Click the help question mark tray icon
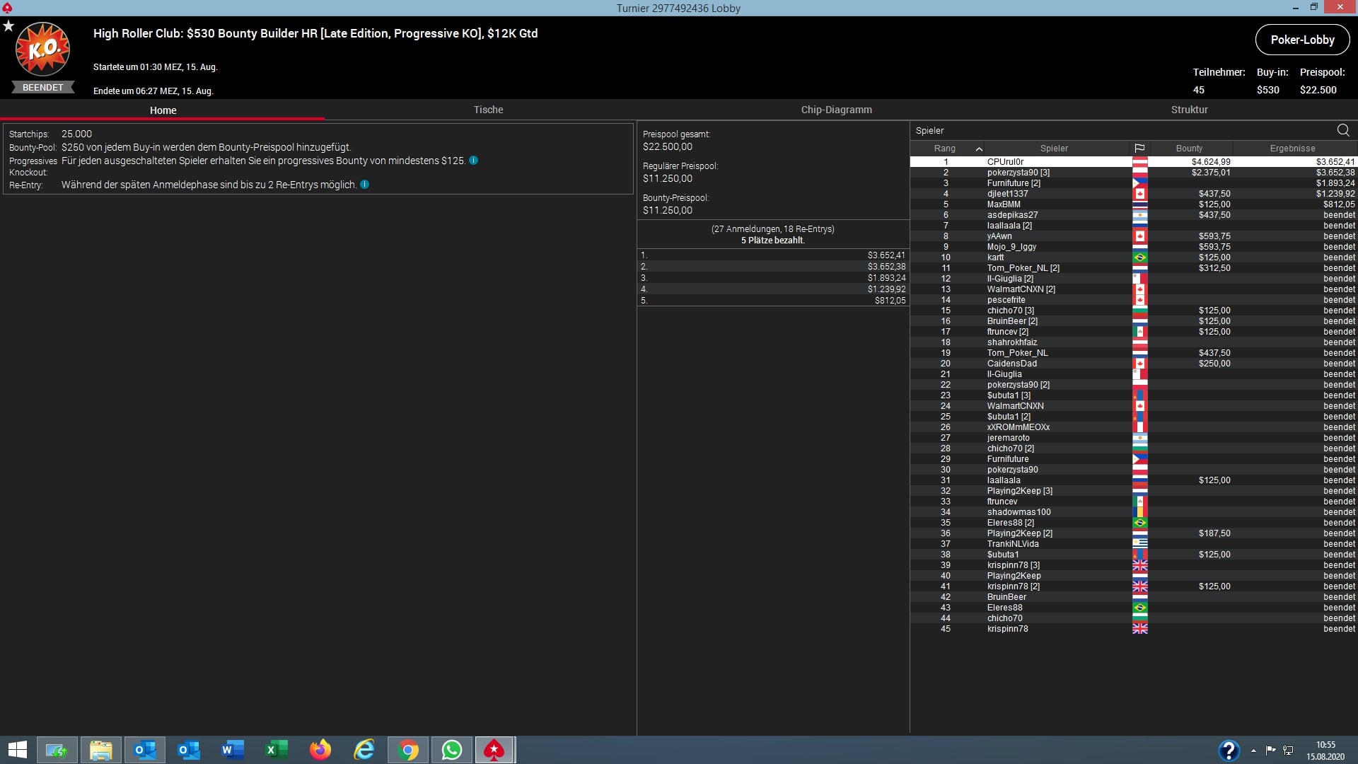The height and width of the screenshot is (764, 1358). (1229, 750)
